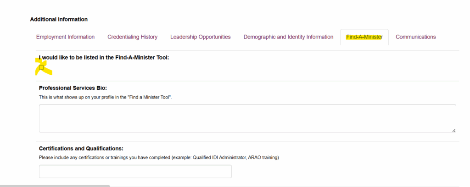Click the "I would like to be listed" label
Viewport: 470px width, 187px height.
tap(104, 58)
